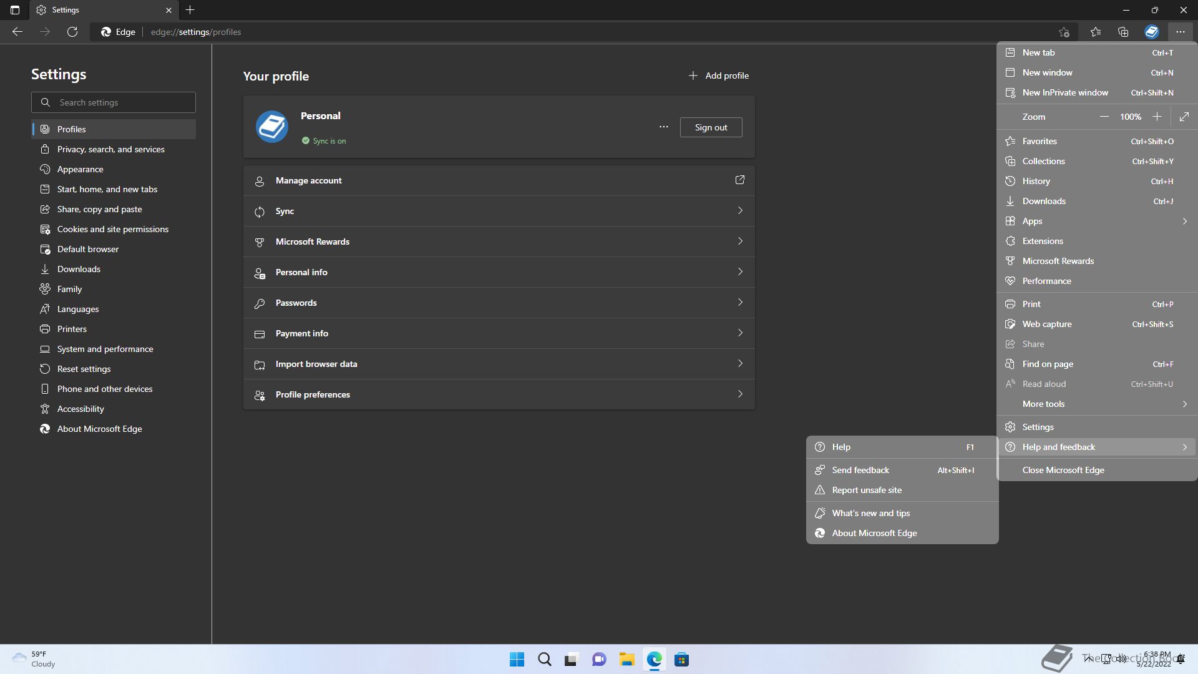The image size is (1198, 674).
Task: Open the weather widget on taskbar
Action: pyautogui.click(x=34, y=659)
